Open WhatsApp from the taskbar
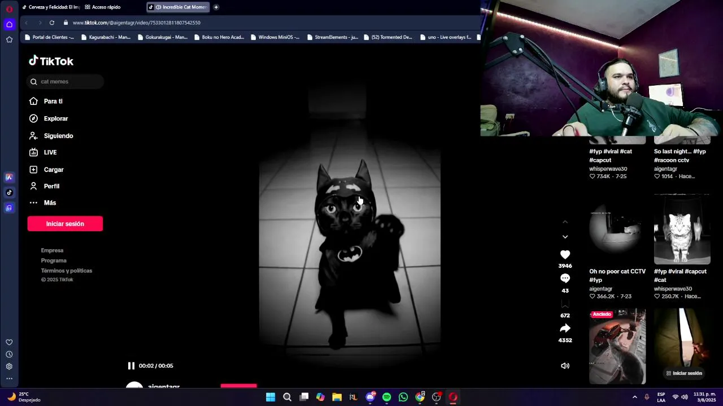This screenshot has height=406, width=723. (403, 398)
